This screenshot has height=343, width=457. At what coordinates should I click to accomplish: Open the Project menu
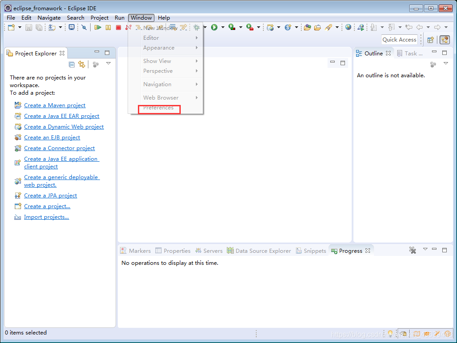point(100,18)
